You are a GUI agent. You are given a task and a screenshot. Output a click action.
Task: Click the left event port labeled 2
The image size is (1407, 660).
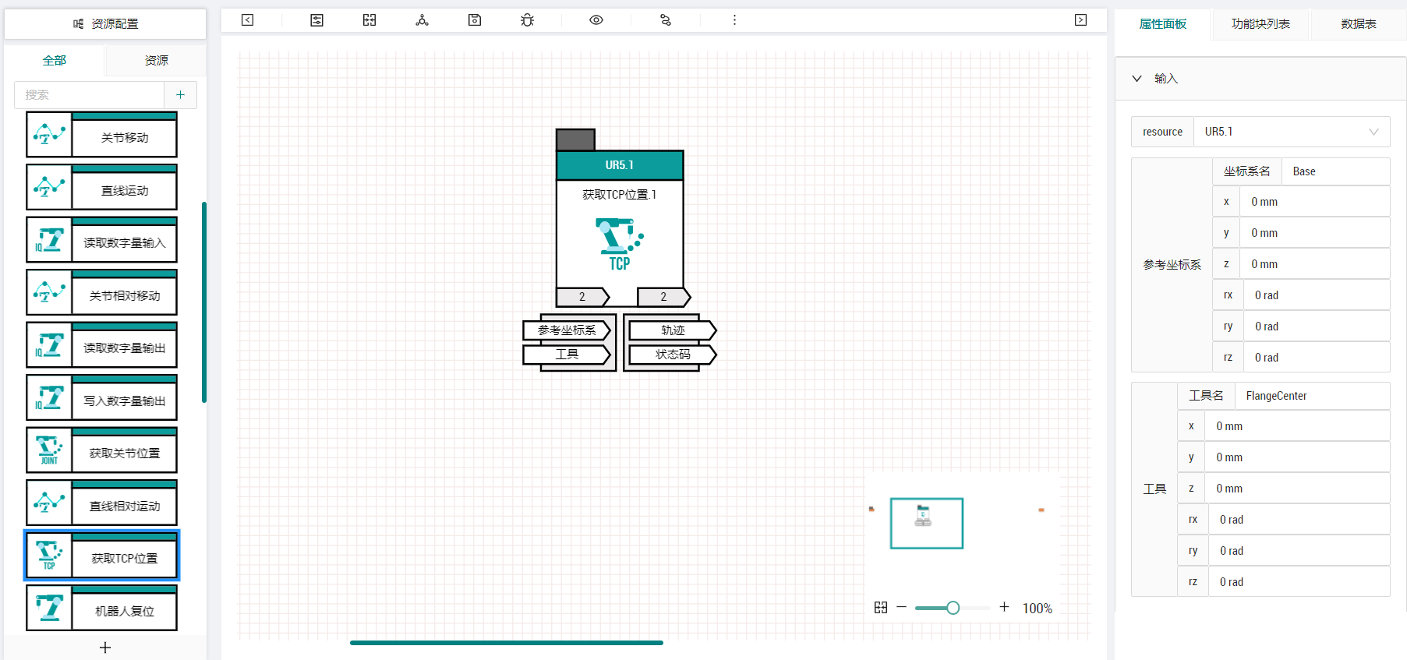pyautogui.click(x=582, y=297)
